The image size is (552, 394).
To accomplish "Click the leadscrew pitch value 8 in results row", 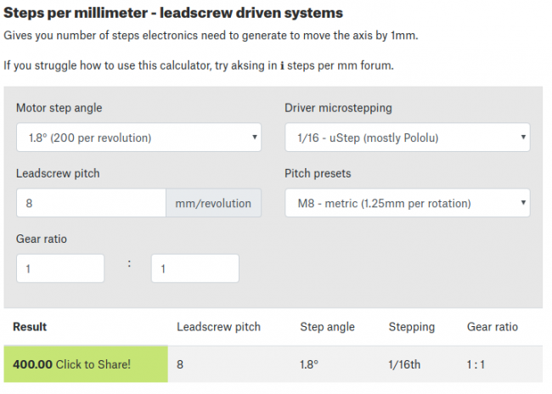I will point(180,364).
